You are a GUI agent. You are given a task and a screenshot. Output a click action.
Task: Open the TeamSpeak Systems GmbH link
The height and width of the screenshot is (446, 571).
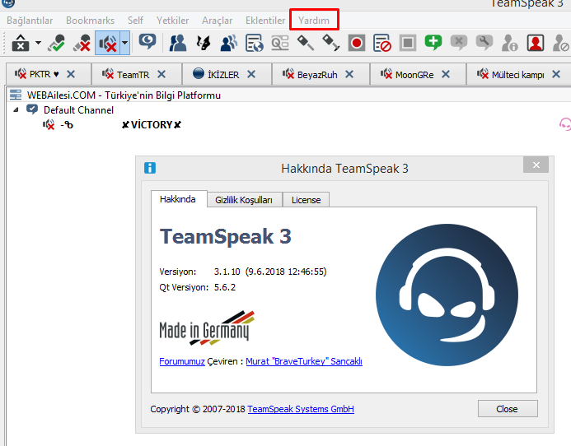pos(301,409)
